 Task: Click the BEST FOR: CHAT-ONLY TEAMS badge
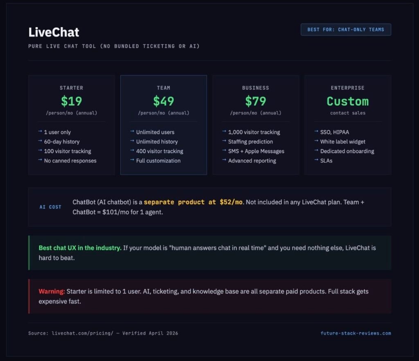(x=346, y=29)
